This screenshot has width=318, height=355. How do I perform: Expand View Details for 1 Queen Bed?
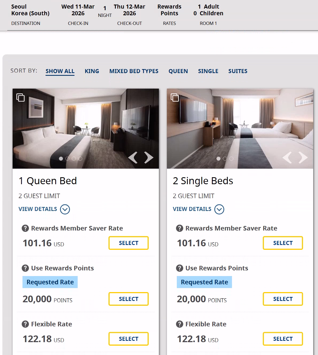pyautogui.click(x=65, y=209)
